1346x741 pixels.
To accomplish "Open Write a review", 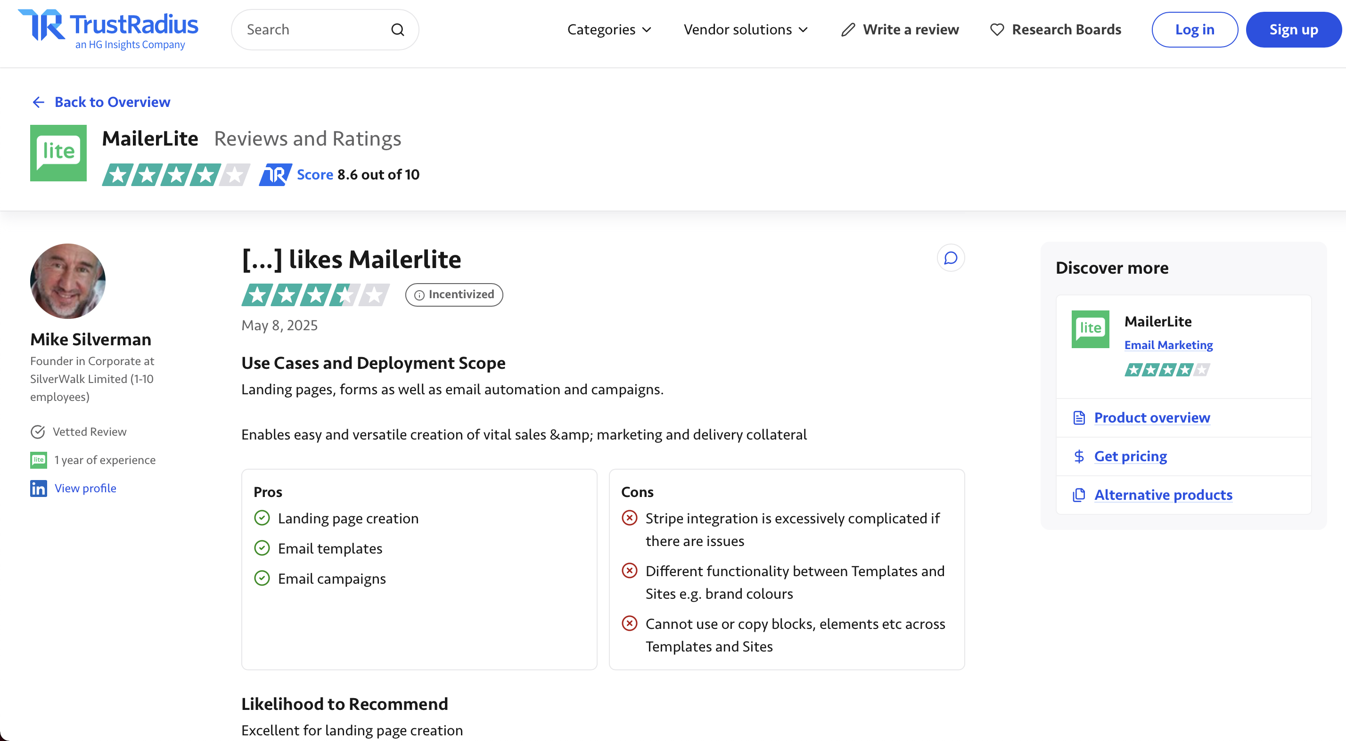I will pos(911,30).
